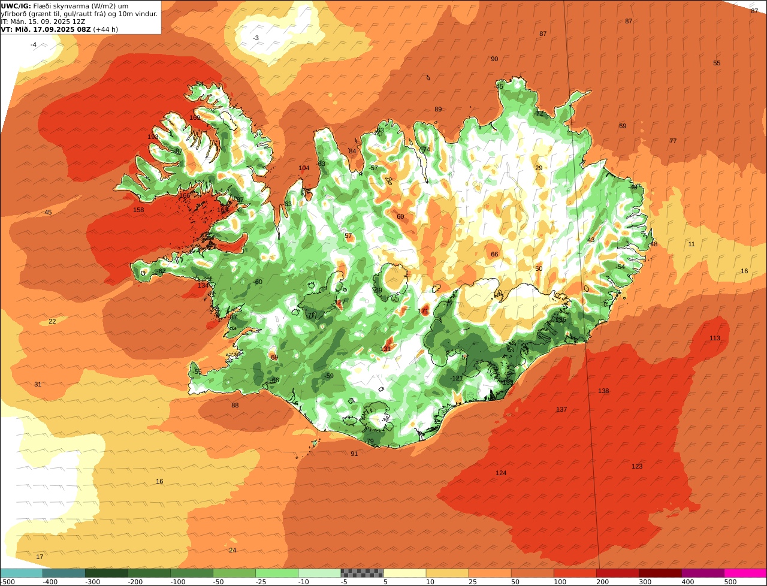Select the legend label -300
The width and height of the screenshot is (767, 586).
tap(92, 582)
